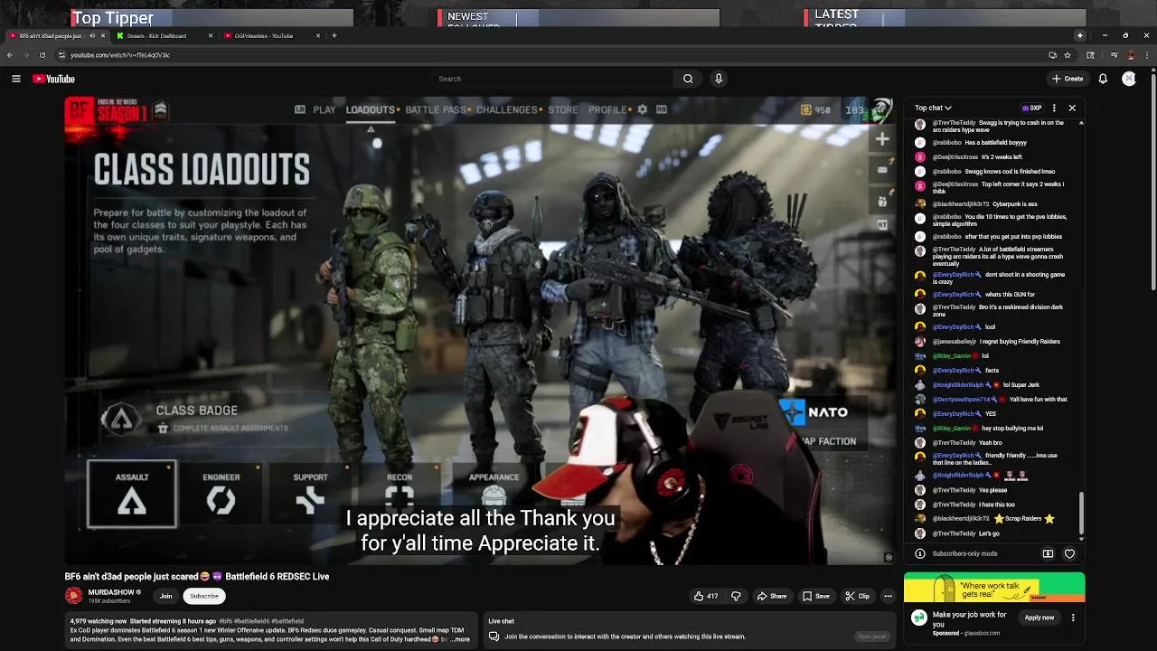The image size is (1157, 651).
Task: Click the 0XP chat points badge
Action: 1031,108
